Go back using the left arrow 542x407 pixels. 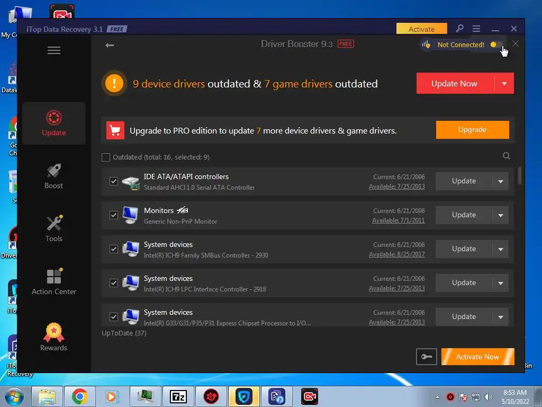[x=110, y=45]
